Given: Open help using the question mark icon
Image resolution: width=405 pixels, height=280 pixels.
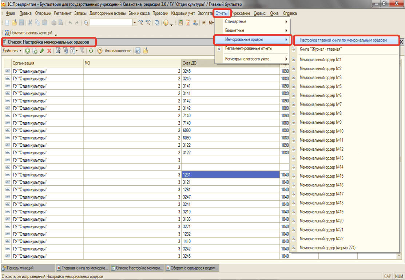Looking at the screenshot, I should coord(100,51).
